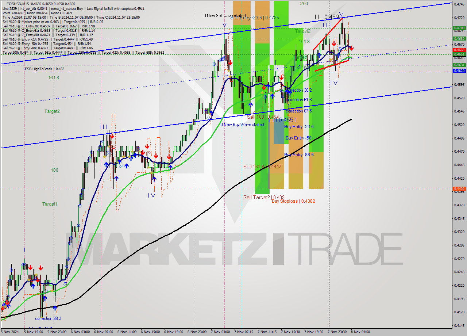Click the blue 0.4620 price tag
The width and height of the screenshot is (467, 336).
click(459, 71)
